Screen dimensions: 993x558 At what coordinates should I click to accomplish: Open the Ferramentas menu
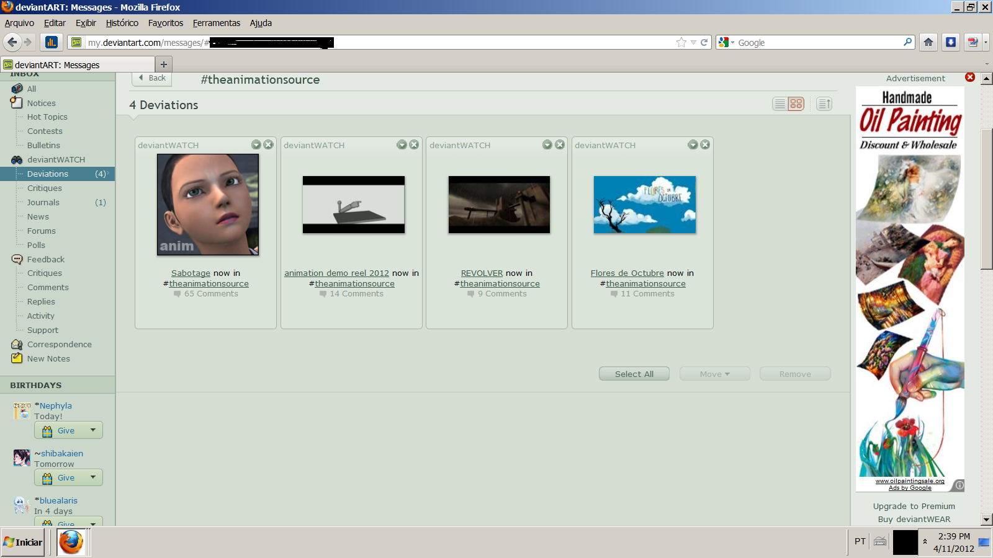click(217, 23)
